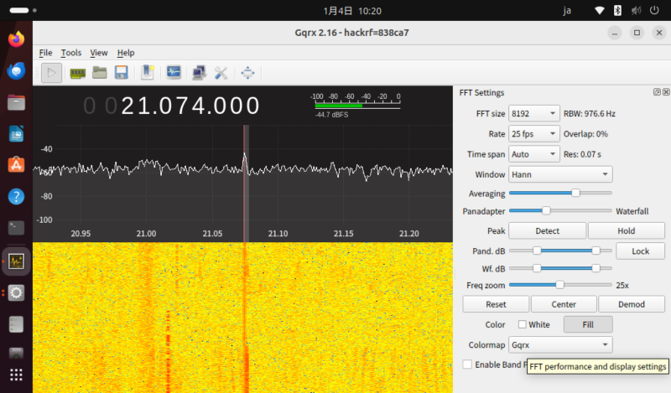Screen dimensions: 671x393
Task: Open the Time span dropdown
Action: tap(533, 154)
